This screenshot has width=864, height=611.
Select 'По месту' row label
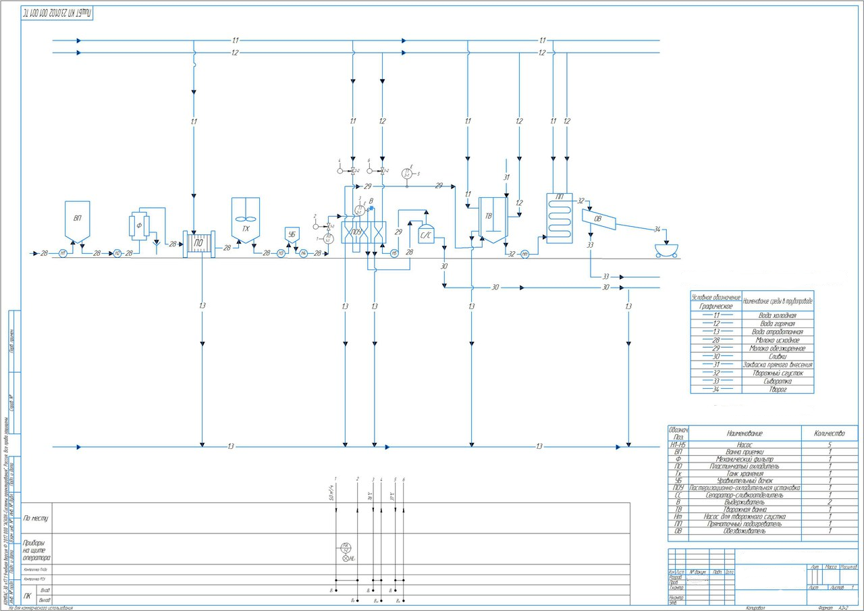click(36, 519)
